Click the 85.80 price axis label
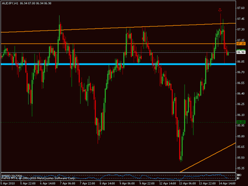The height and width of the screenshot is (186, 248). point(241,136)
